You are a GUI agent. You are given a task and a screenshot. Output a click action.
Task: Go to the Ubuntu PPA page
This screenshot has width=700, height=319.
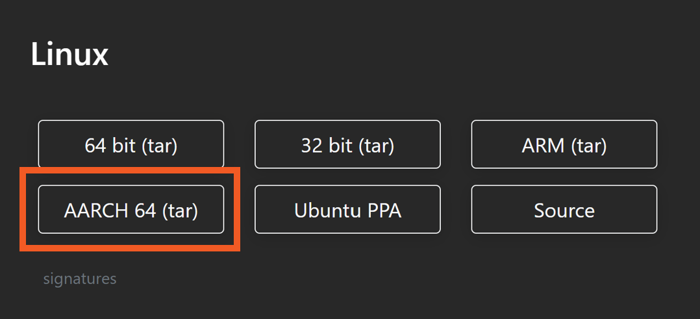click(x=347, y=209)
